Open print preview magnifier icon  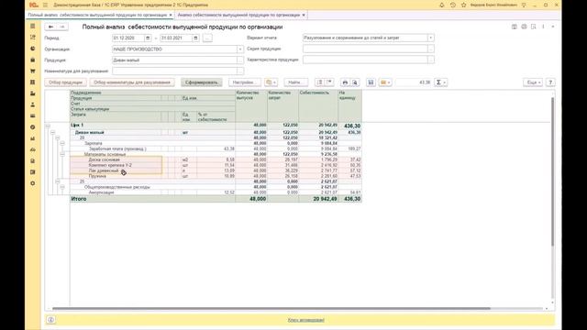[355, 82]
